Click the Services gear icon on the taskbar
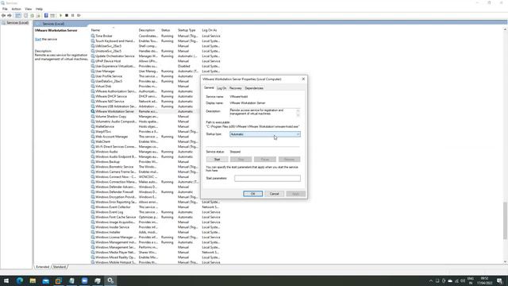 tap(110, 280)
